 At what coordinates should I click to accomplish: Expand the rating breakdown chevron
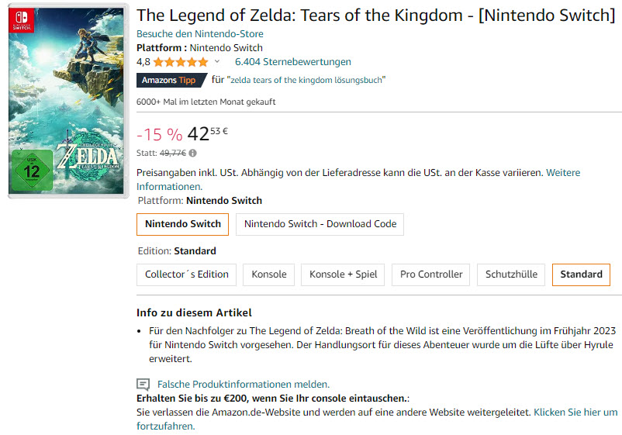217,62
